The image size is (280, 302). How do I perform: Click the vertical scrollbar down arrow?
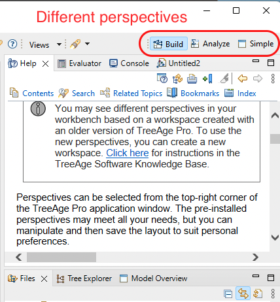[x=275, y=237]
